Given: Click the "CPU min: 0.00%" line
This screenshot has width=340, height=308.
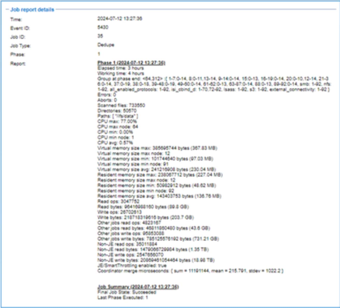Looking at the screenshot, I should (115, 132).
